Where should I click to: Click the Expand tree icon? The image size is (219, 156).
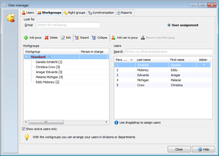coord(77,38)
